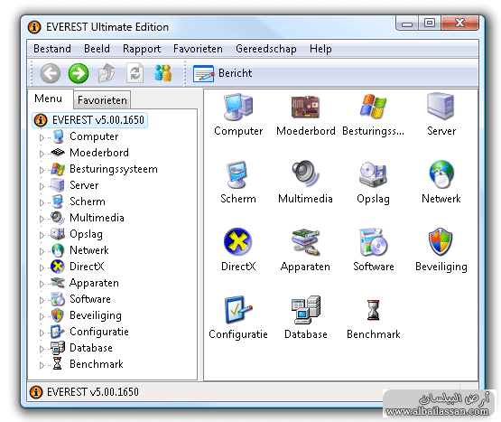Select Software in the tree
The image size is (501, 422).
pos(90,299)
